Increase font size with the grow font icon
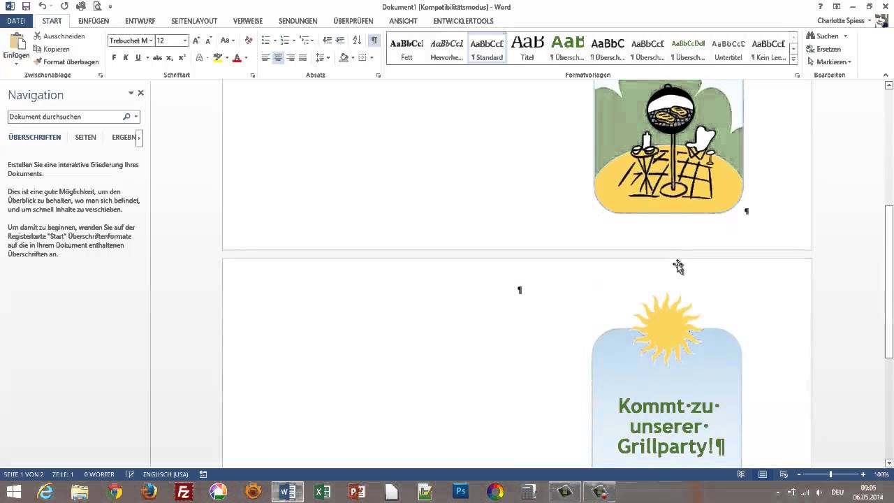This screenshot has height=503, width=894. click(196, 41)
